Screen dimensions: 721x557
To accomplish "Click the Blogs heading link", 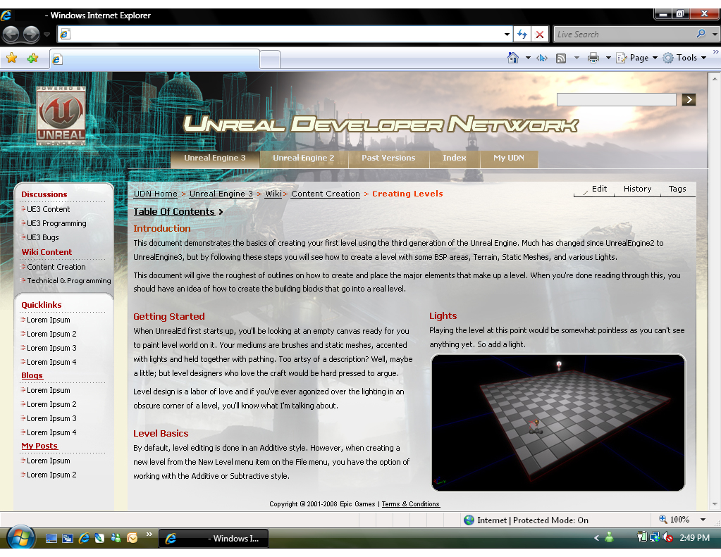I will (x=32, y=375).
